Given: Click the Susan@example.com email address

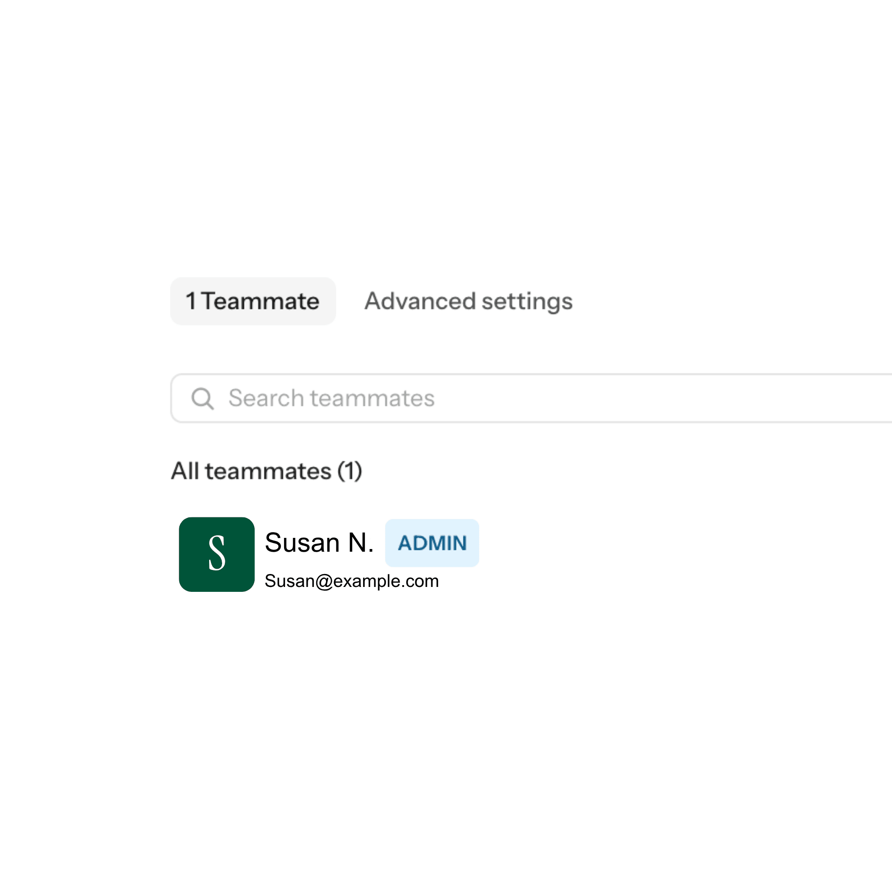Looking at the screenshot, I should pyautogui.click(x=351, y=581).
